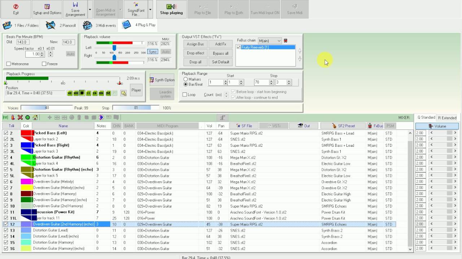Click the Sync volume button
This screenshot has width=462, height=259.
click(153, 52)
